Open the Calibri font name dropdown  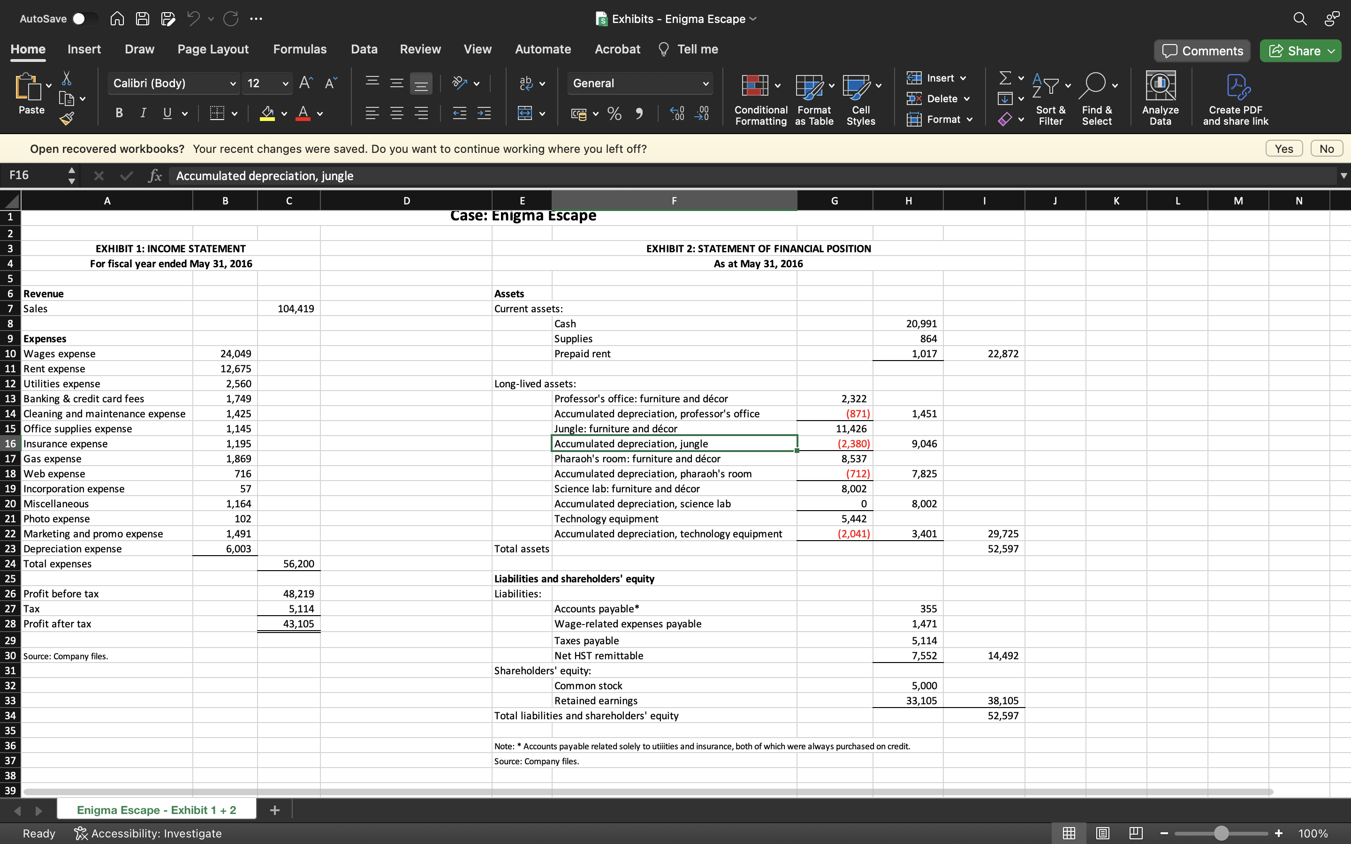(233, 84)
